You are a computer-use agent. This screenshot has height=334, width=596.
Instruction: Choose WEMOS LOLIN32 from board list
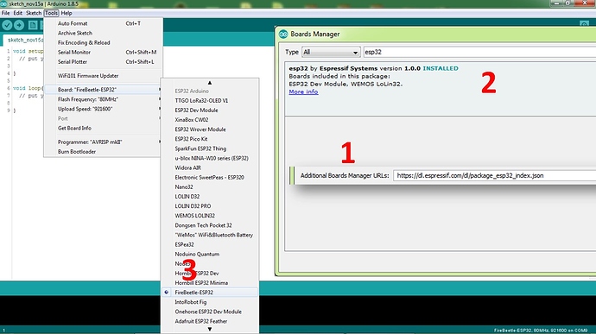pyautogui.click(x=194, y=216)
